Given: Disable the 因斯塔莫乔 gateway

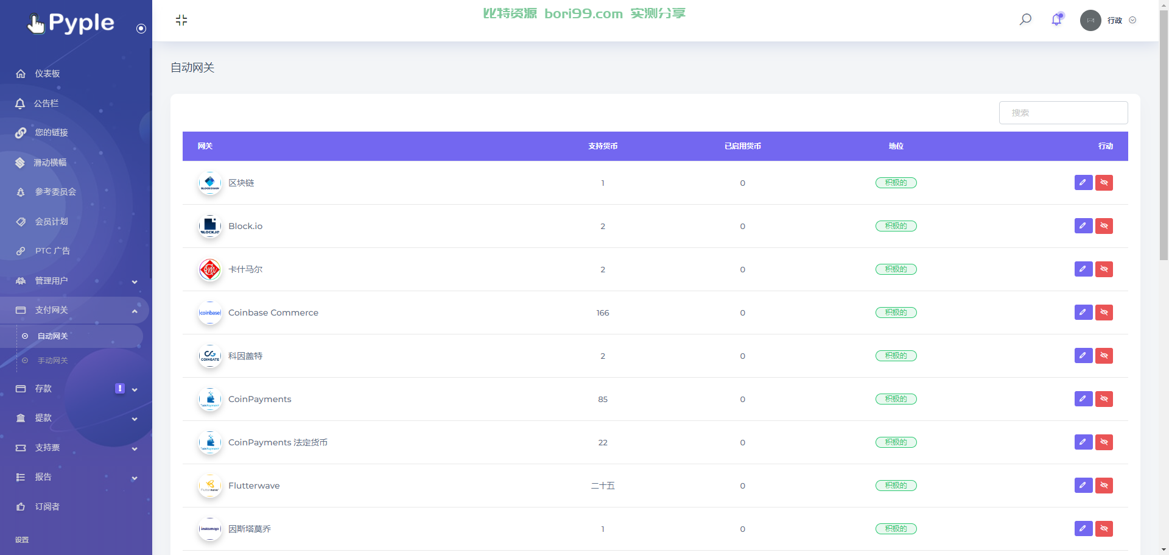Looking at the screenshot, I should pyautogui.click(x=1104, y=529).
